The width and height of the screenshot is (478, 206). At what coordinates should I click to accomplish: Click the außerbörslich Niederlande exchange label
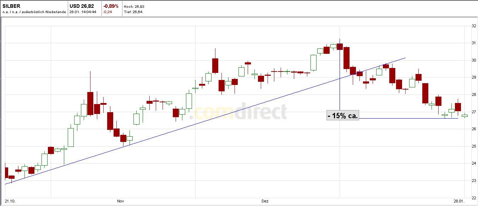tap(43, 11)
